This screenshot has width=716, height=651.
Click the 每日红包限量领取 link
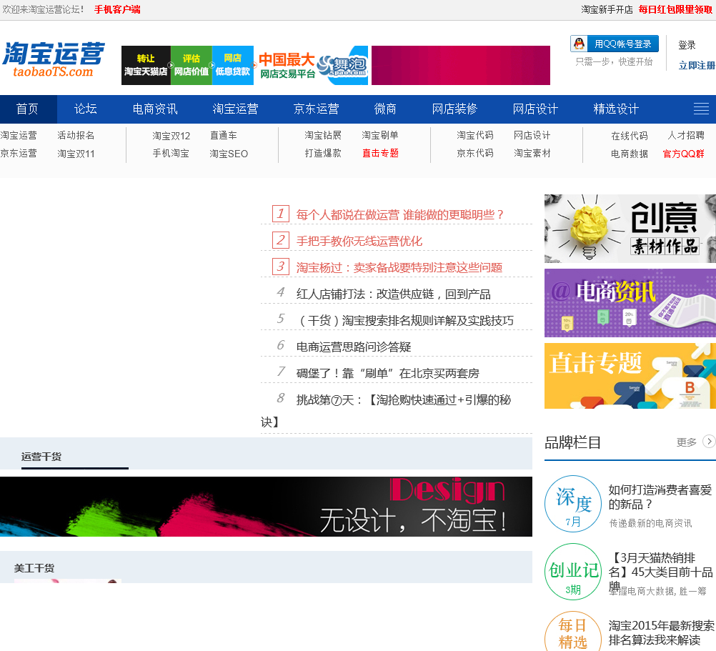[x=675, y=9]
